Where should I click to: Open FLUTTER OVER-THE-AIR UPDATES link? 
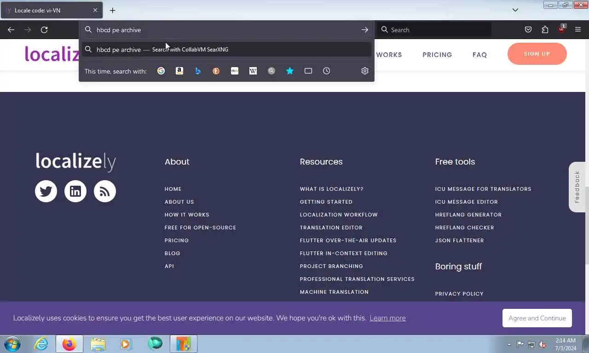(348, 240)
